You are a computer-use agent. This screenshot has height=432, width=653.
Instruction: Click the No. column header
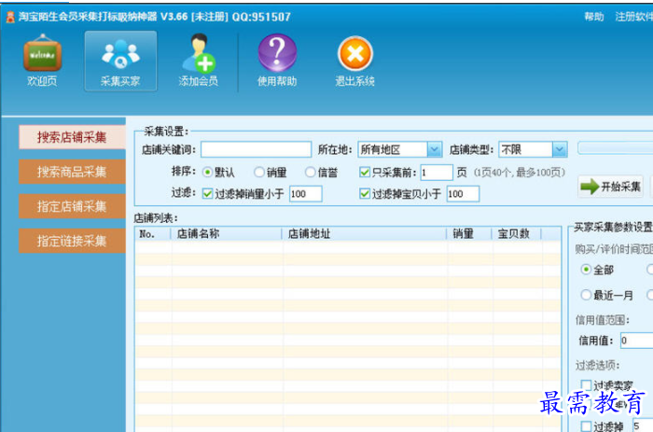pyautogui.click(x=152, y=233)
